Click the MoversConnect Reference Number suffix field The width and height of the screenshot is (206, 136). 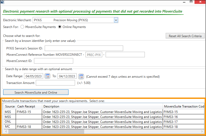[x=125, y=55]
